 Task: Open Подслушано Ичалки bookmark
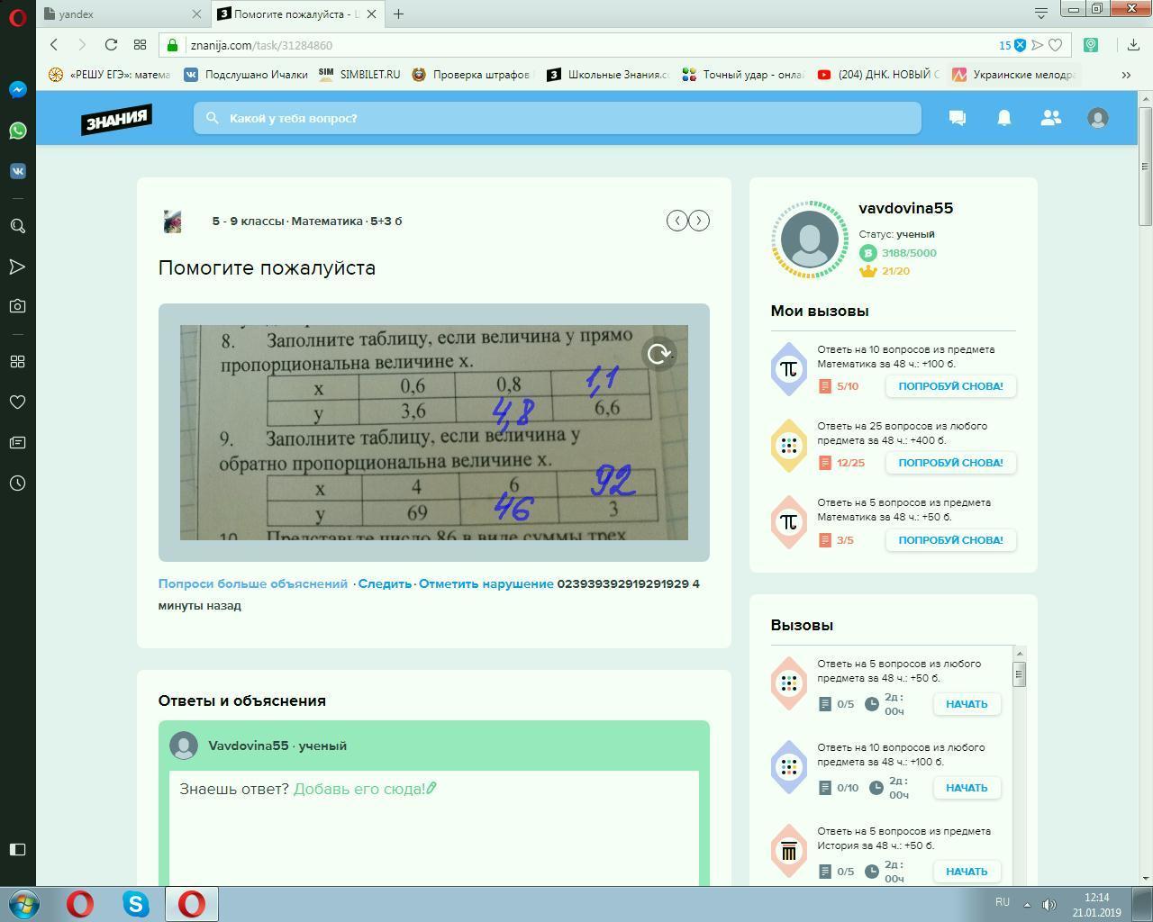pyautogui.click(x=246, y=75)
